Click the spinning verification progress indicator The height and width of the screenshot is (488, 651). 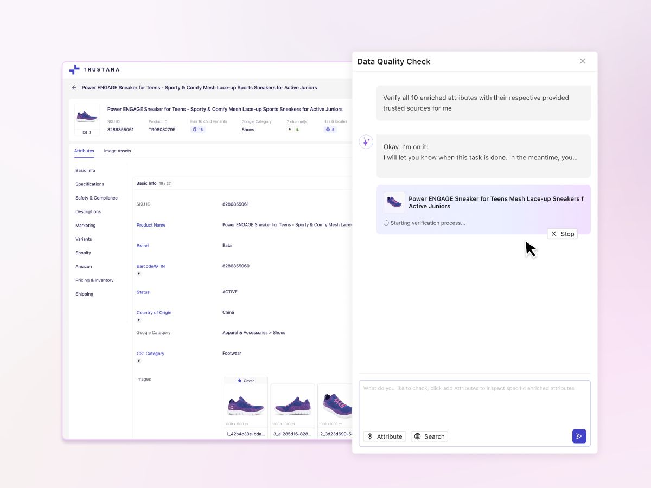coord(386,223)
